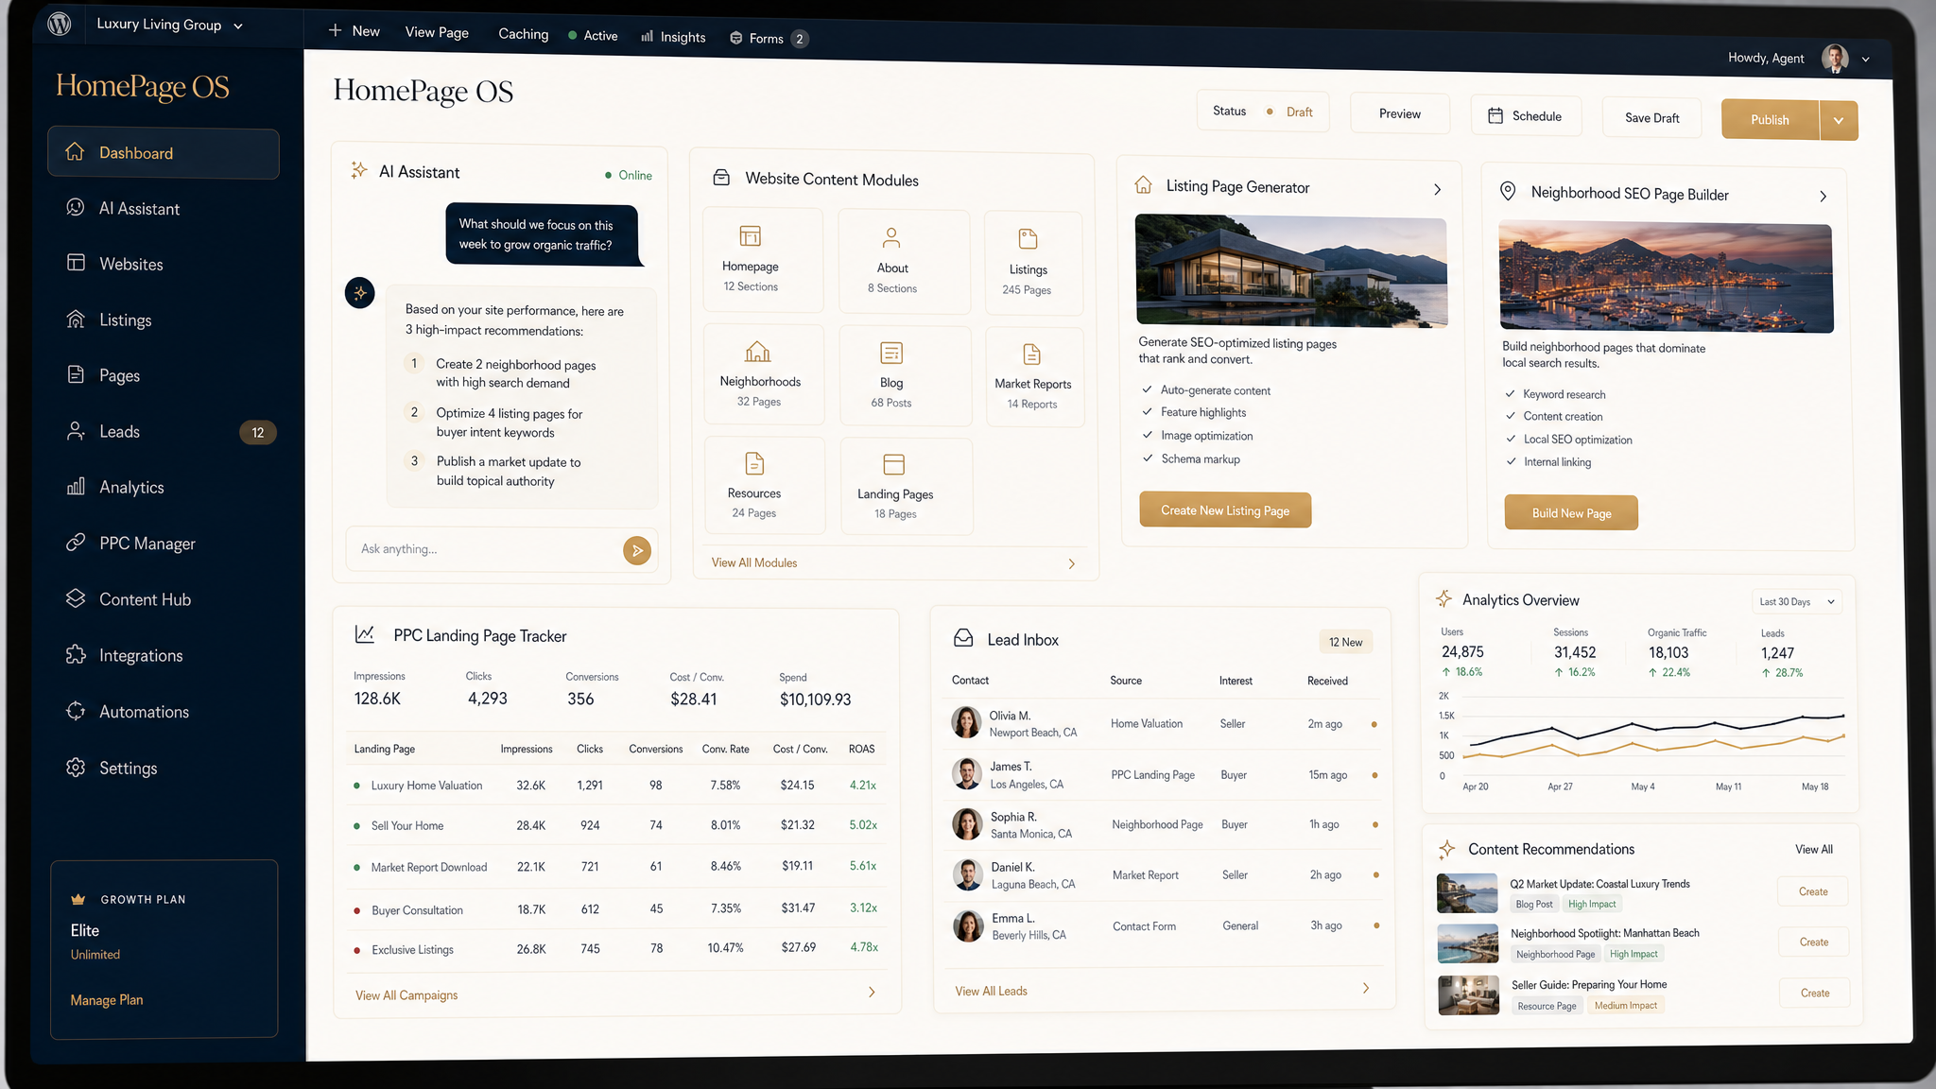
Task: Click the AI Assistant sparkle header icon
Action: coord(359,170)
